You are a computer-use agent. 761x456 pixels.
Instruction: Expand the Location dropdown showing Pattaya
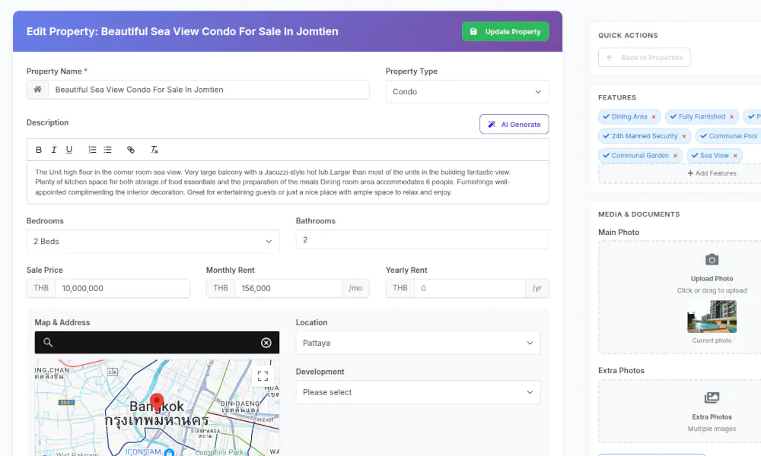coord(418,344)
